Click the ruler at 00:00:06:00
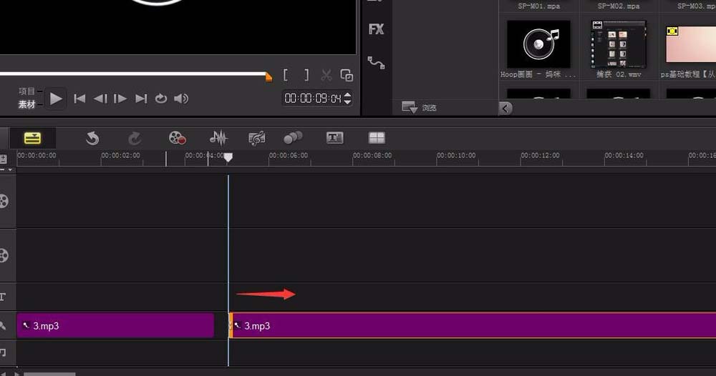 (x=288, y=155)
